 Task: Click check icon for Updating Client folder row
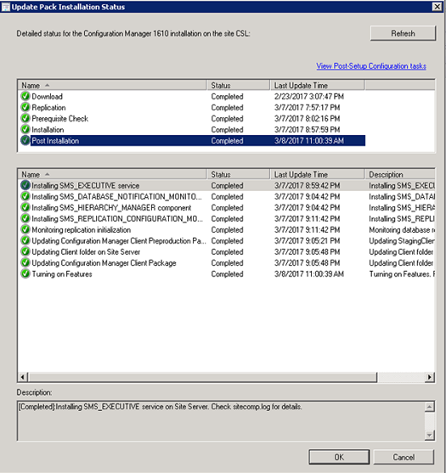pyautogui.click(x=25, y=251)
